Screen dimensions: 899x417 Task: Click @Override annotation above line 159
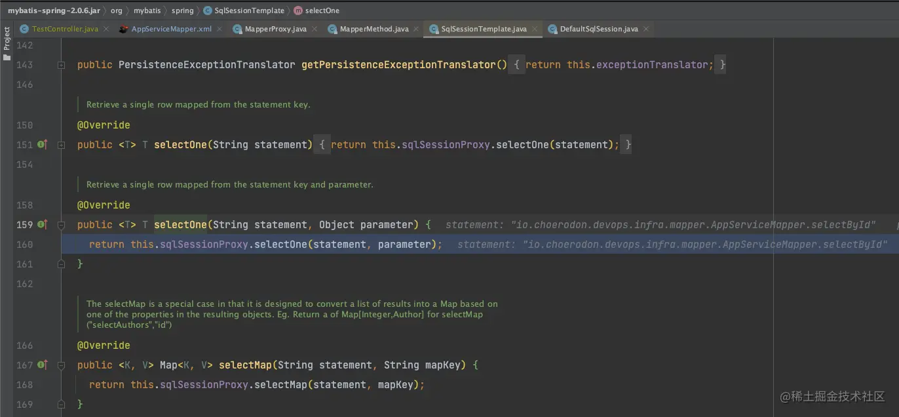[104, 205]
